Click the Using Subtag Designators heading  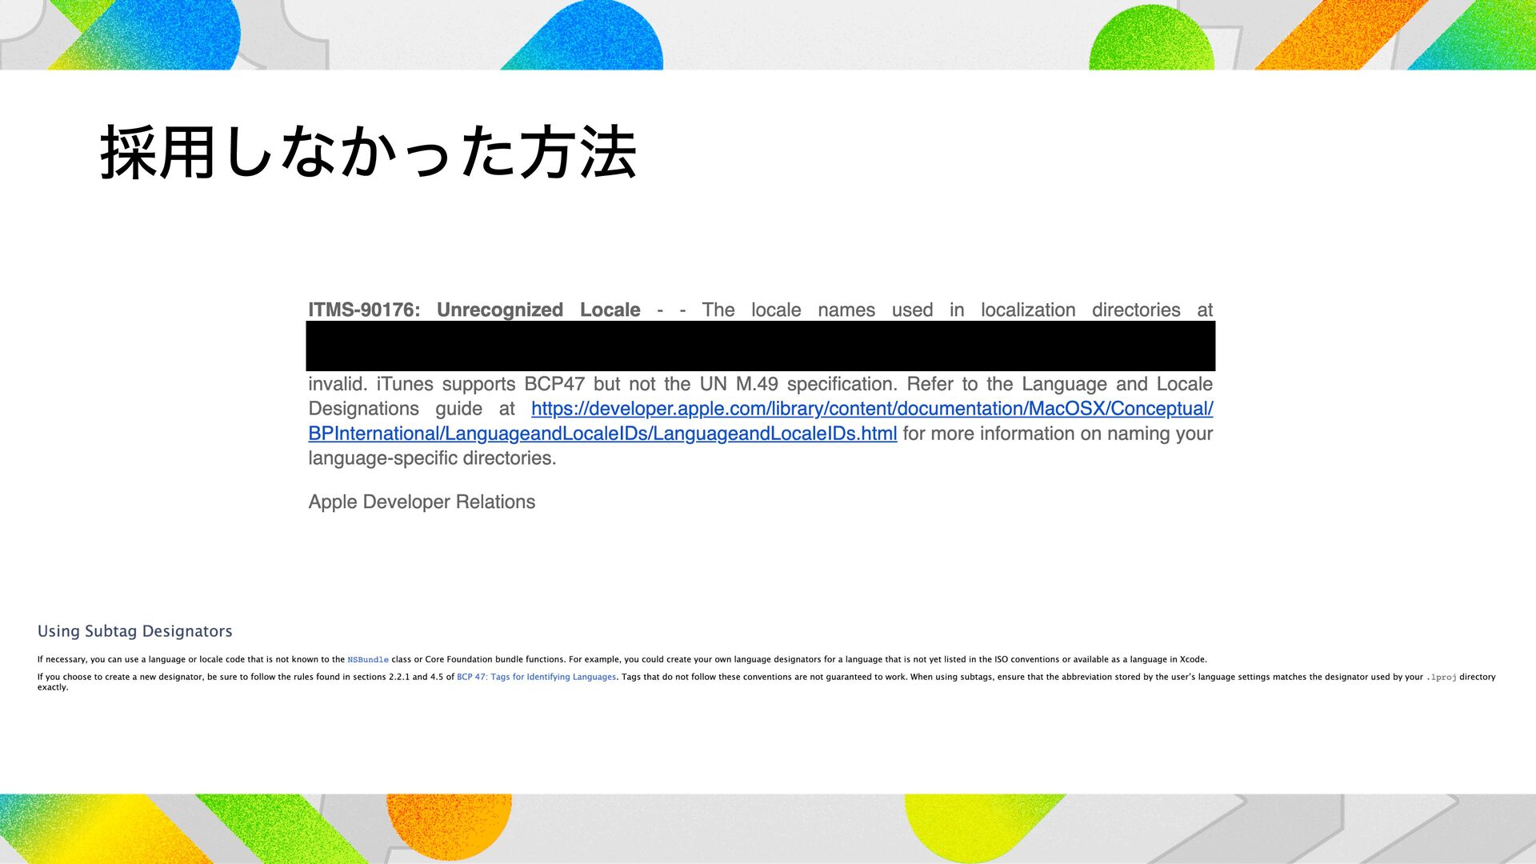tap(134, 631)
